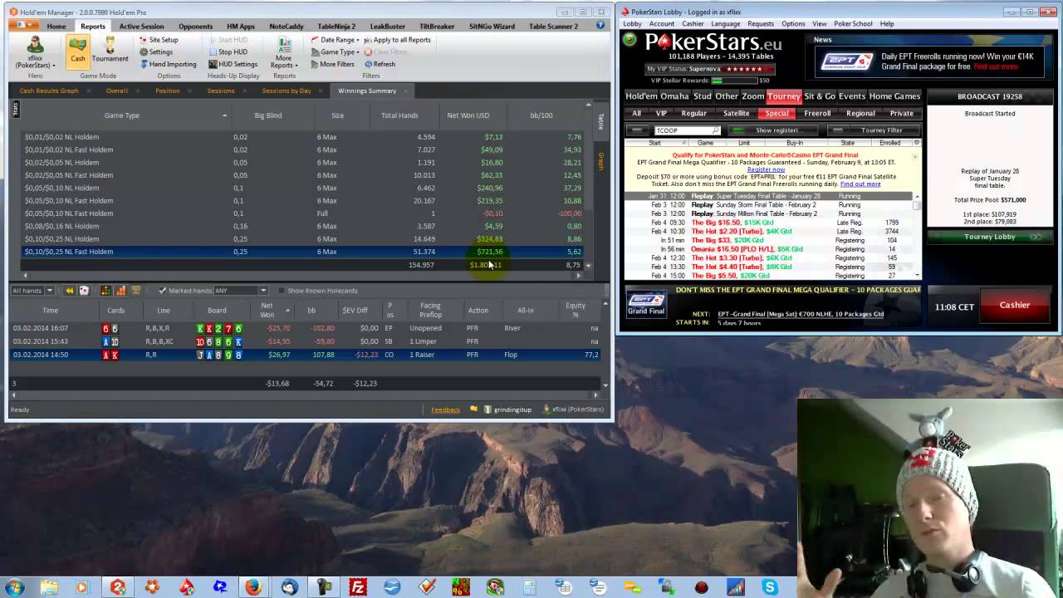Image resolution: width=1063 pixels, height=598 pixels.
Task: Open LeakBuster ribbon tab
Action: [387, 26]
